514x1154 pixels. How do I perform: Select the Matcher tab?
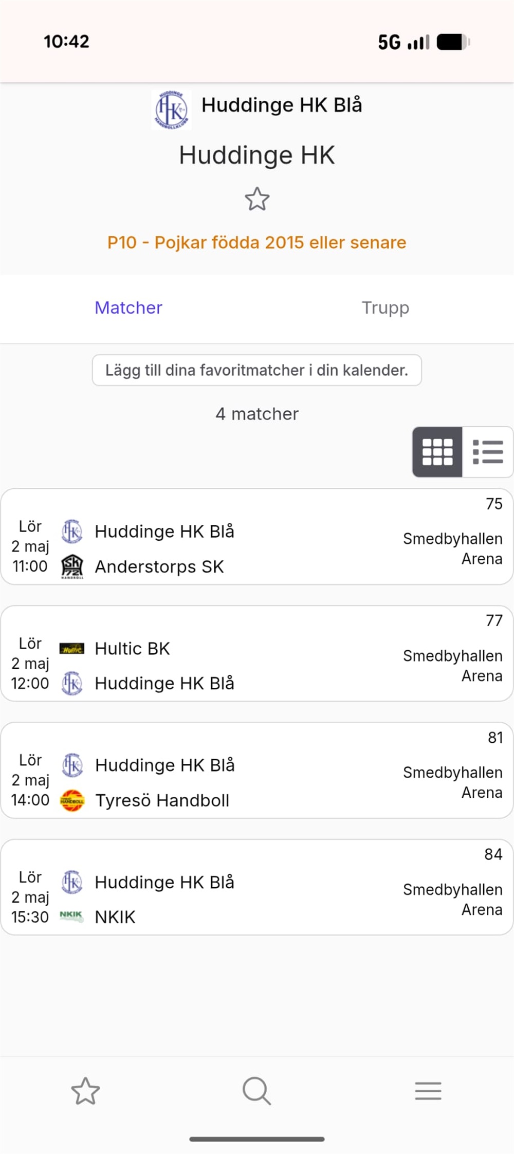click(128, 307)
